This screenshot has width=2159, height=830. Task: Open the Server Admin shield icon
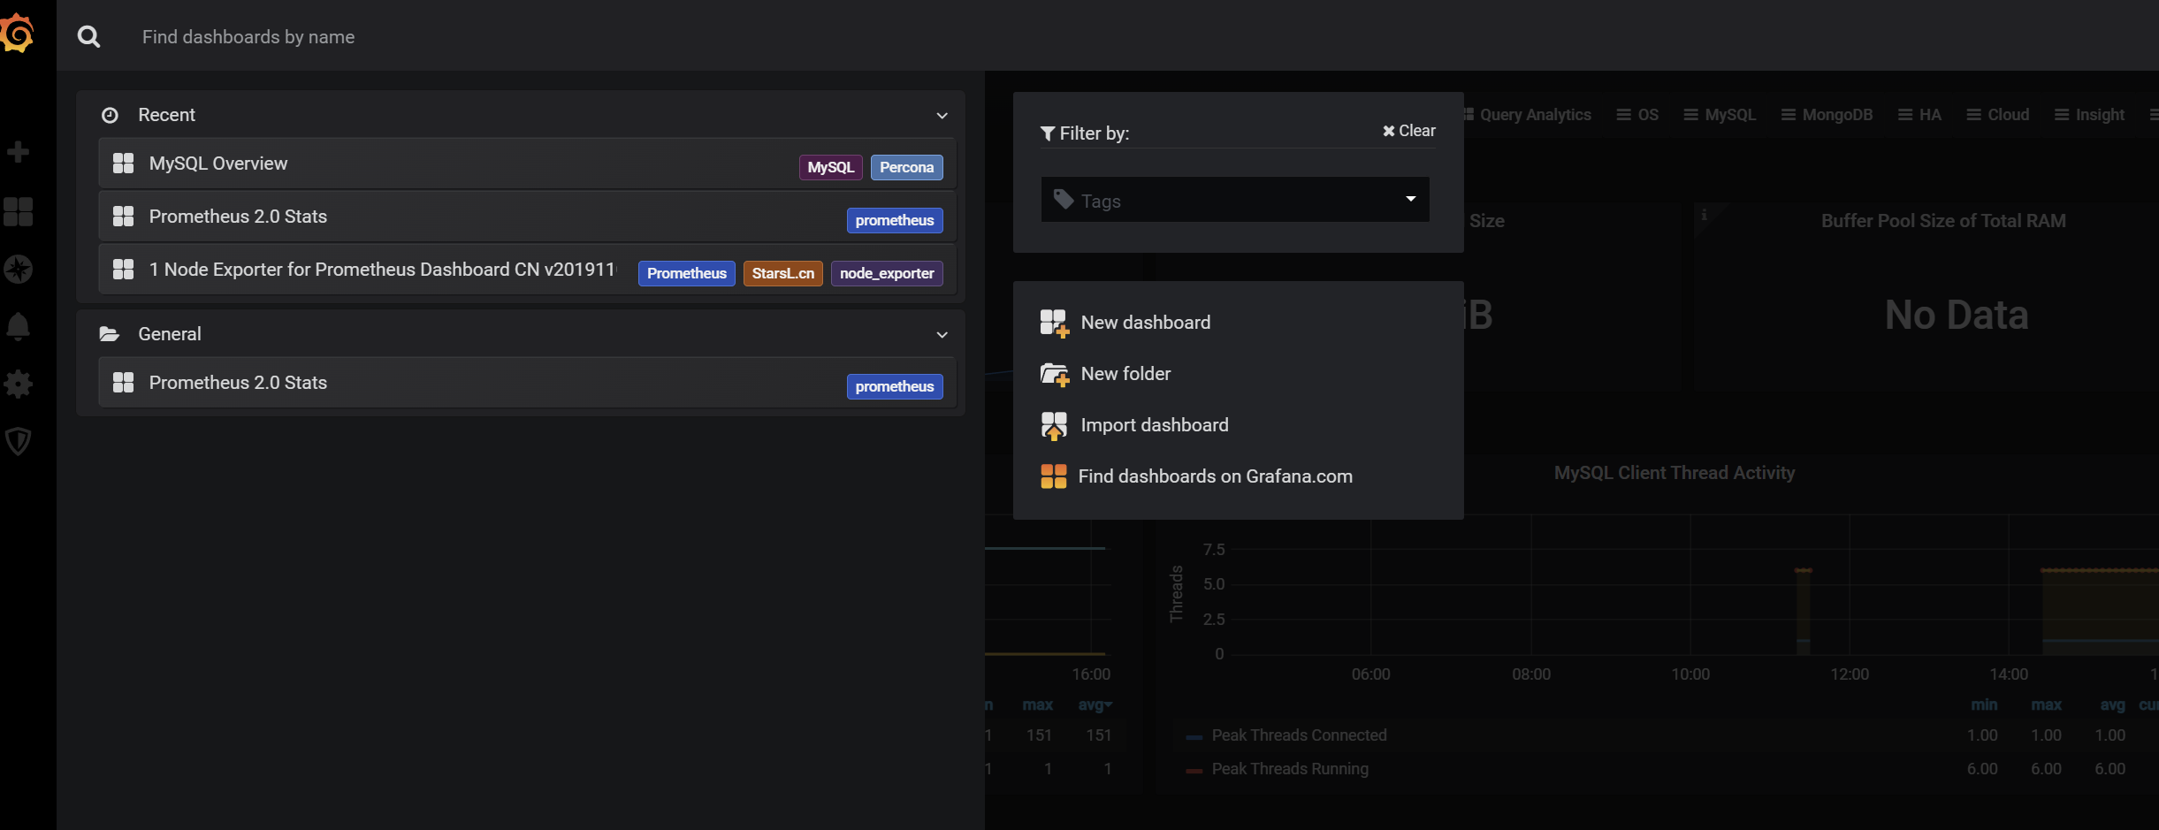[x=18, y=441]
